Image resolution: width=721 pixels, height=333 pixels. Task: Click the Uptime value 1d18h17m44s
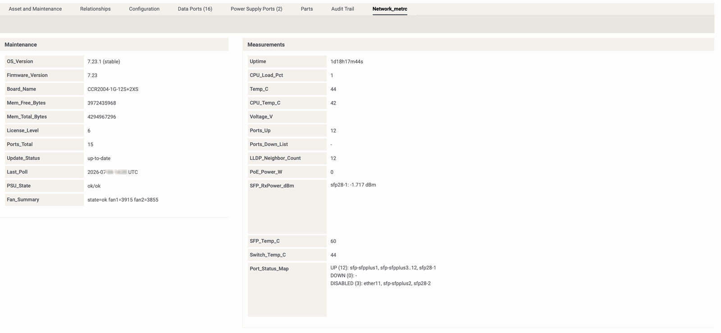(x=347, y=62)
